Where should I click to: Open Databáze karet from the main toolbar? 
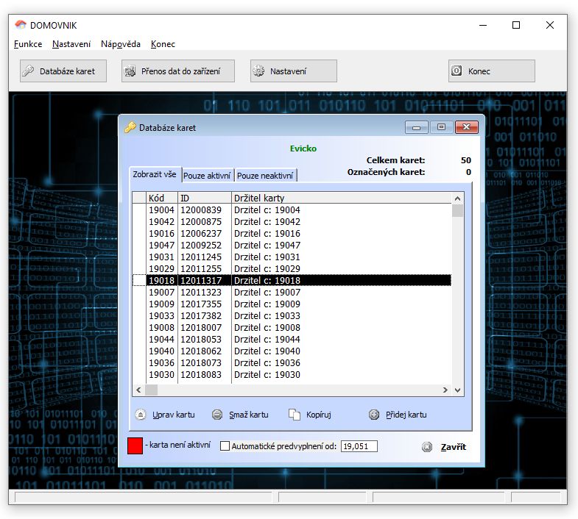[x=63, y=71]
